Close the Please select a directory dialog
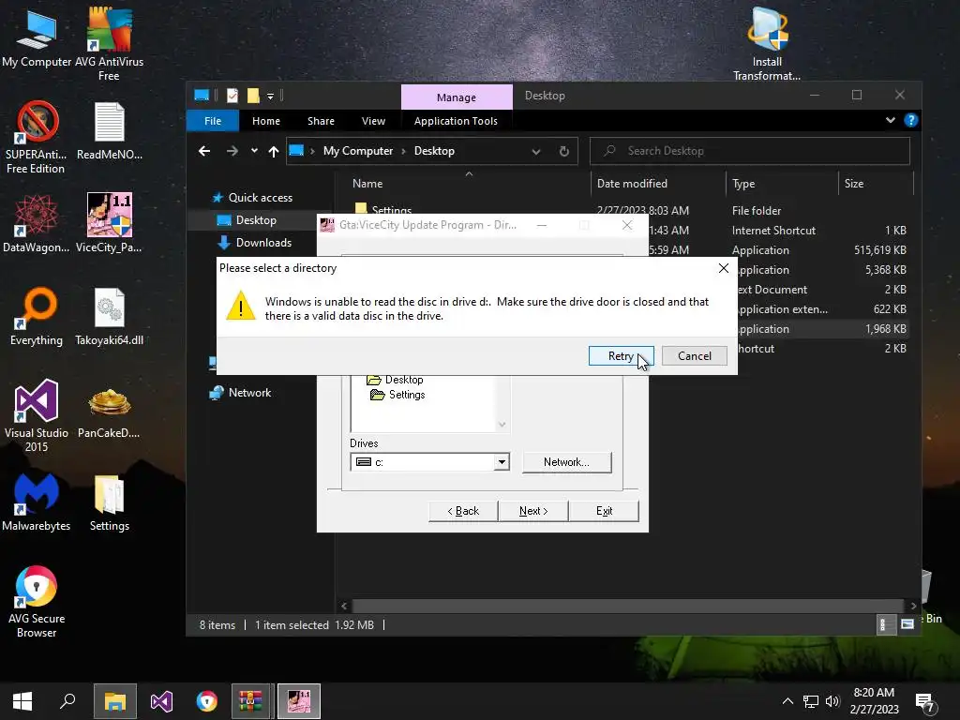Image resolution: width=960 pixels, height=720 pixels. 723,268
